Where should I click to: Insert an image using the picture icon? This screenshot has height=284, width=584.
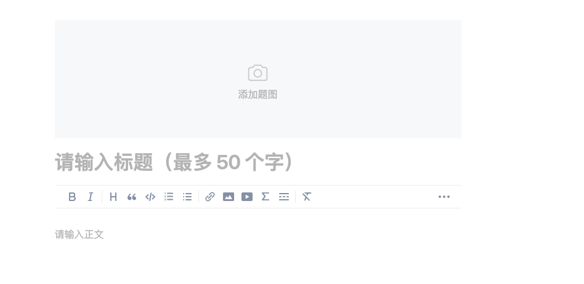click(x=229, y=197)
